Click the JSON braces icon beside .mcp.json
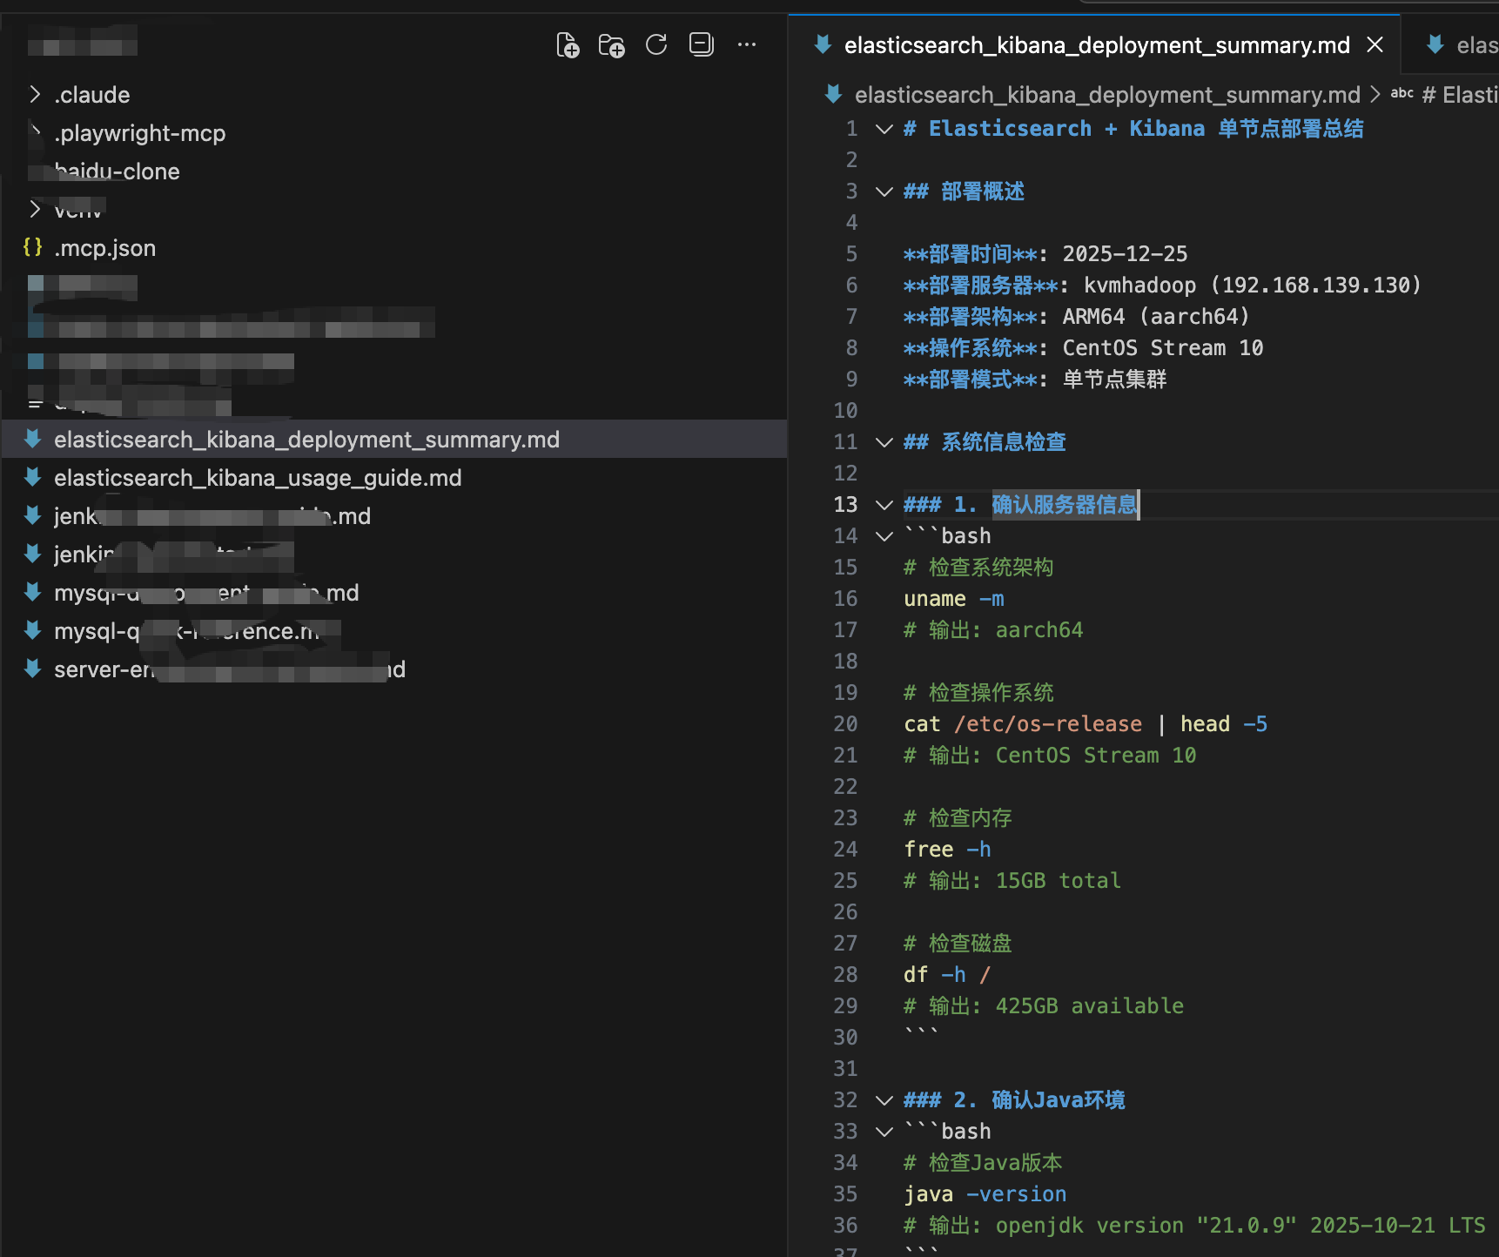The image size is (1499, 1257). 33,247
